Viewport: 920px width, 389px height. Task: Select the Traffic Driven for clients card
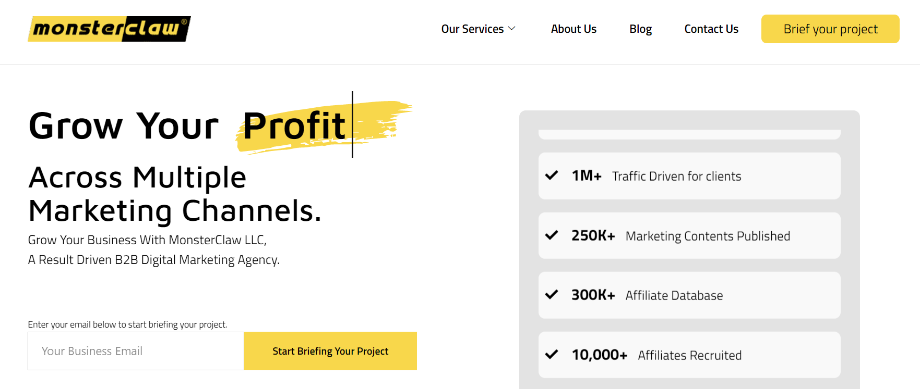click(689, 176)
